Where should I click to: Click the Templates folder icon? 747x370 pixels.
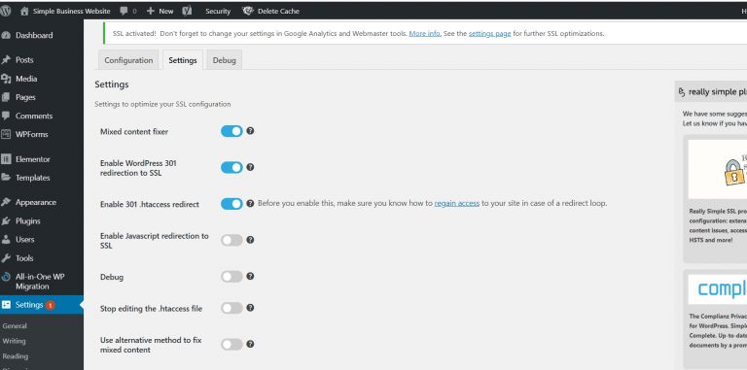pos(6,178)
